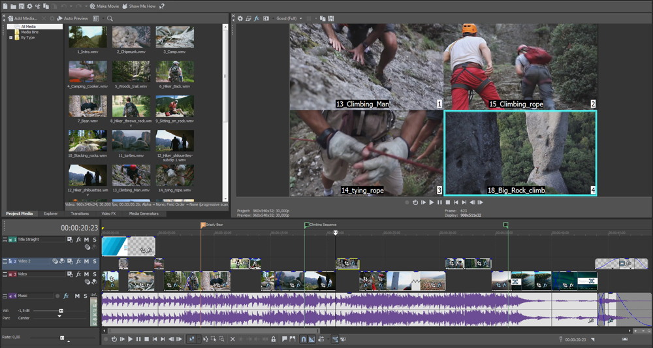Click the Add Media icon

(10, 18)
